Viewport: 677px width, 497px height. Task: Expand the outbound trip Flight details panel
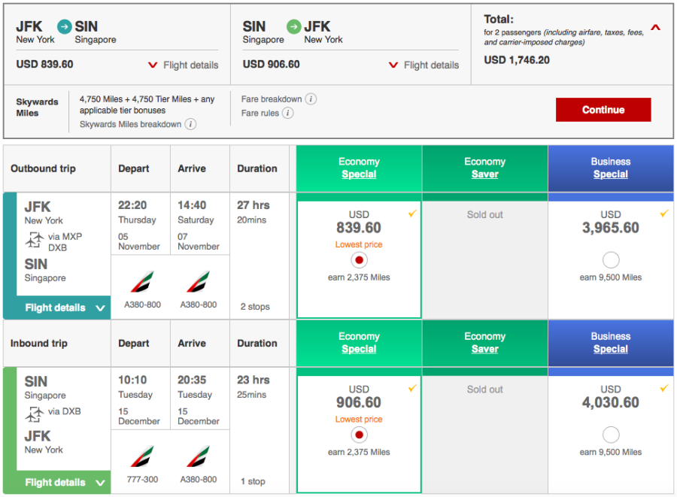[64, 308]
